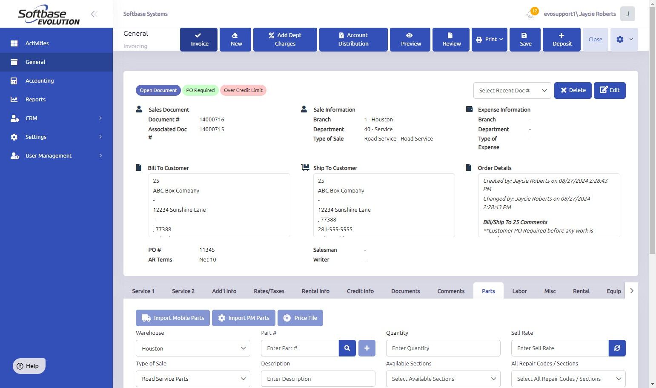Save the document
Screen dimensions: 656x388
point(525,39)
